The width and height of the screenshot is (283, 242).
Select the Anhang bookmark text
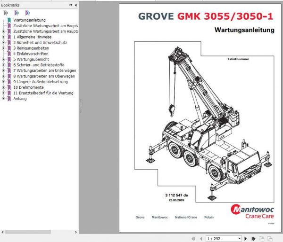click(20, 99)
